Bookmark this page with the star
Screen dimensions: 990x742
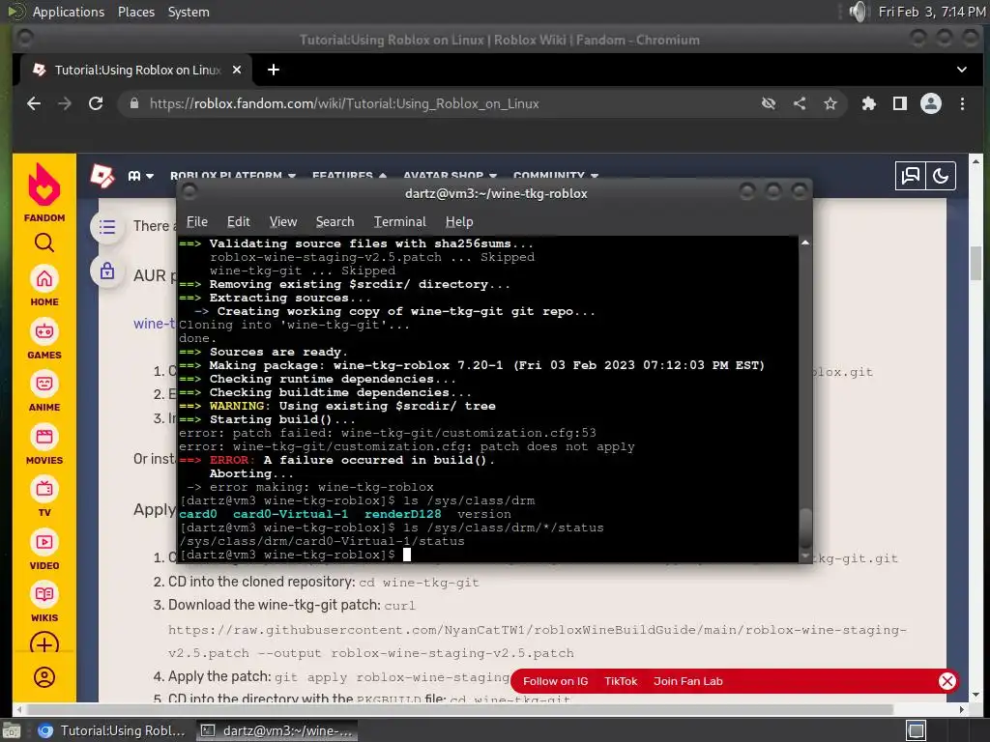click(x=830, y=103)
